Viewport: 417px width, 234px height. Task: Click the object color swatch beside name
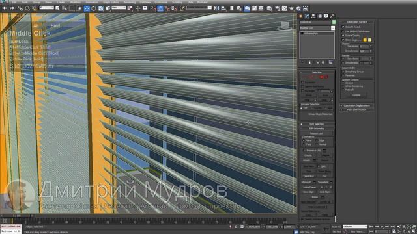[x=334, y=22]
